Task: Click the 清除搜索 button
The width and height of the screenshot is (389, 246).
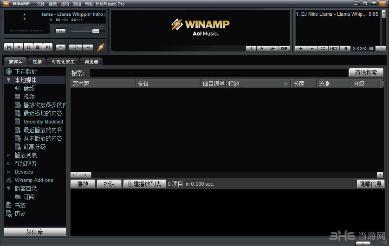Action: pyautogui.click(x=366, y=73)
